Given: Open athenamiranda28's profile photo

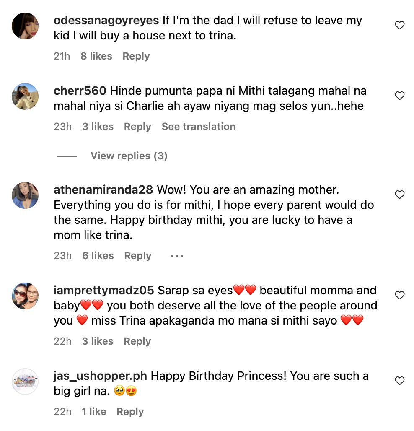Looking at the screenshot, I should click(x=25, y=195).
